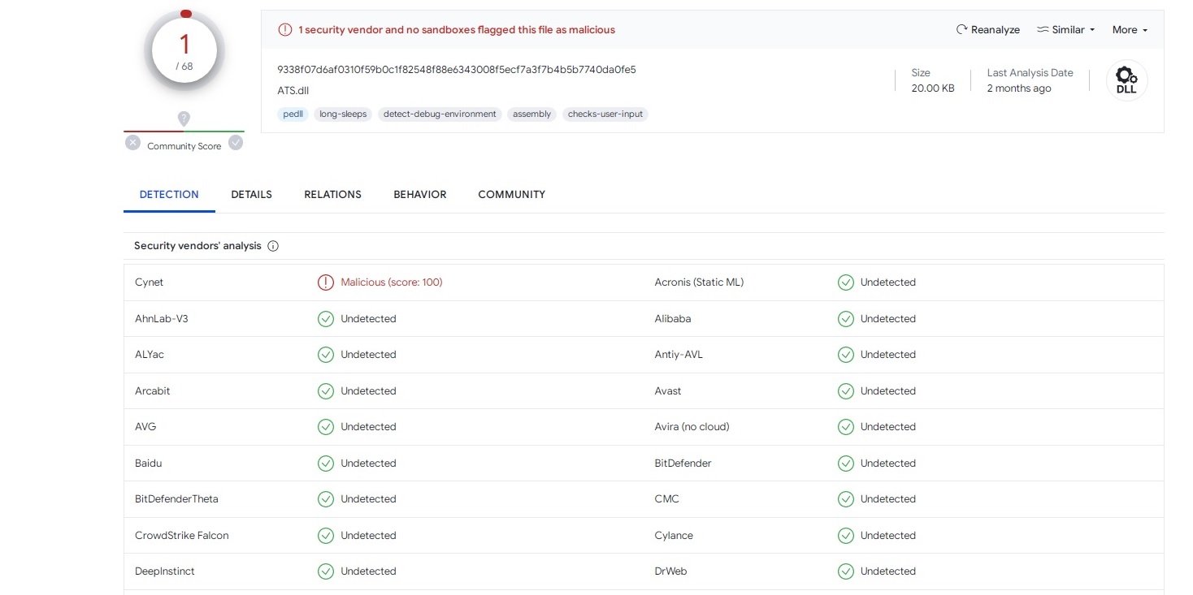Vote negative with the community score X
Screen dimensions: 1193x595
132,143
